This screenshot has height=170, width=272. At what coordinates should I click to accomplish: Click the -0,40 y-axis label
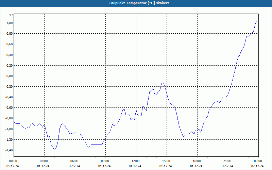click(9, 97)
